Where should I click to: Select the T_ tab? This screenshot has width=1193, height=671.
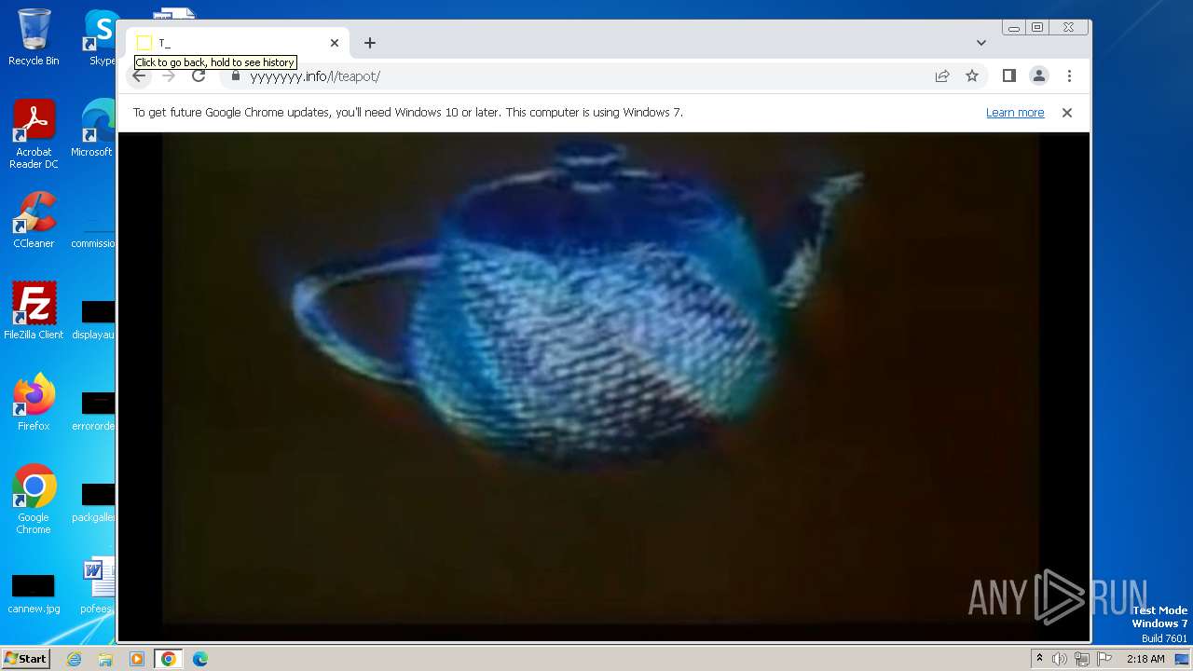click(x=238, y=43)
